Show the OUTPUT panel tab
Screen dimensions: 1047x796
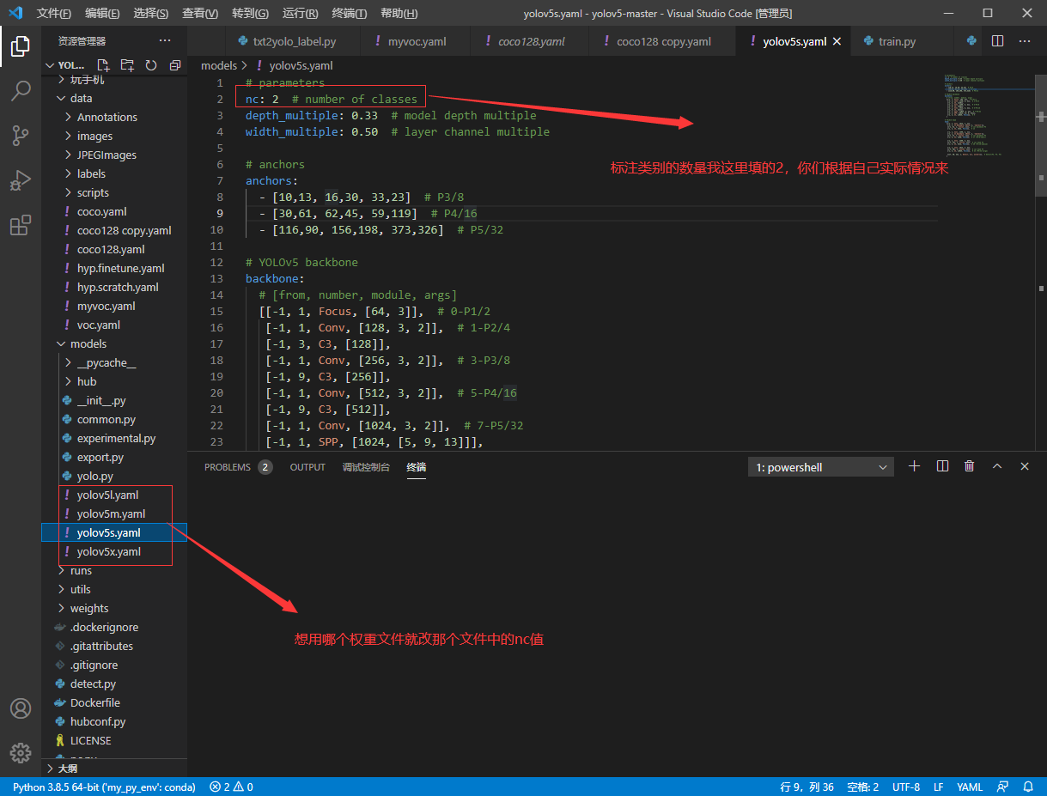307,467
